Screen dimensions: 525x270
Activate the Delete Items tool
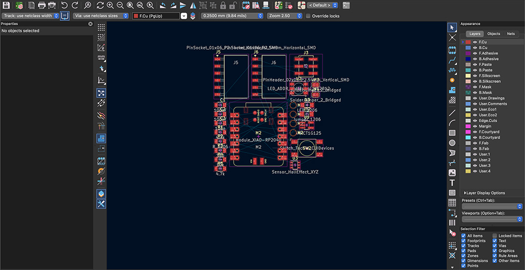452,233
